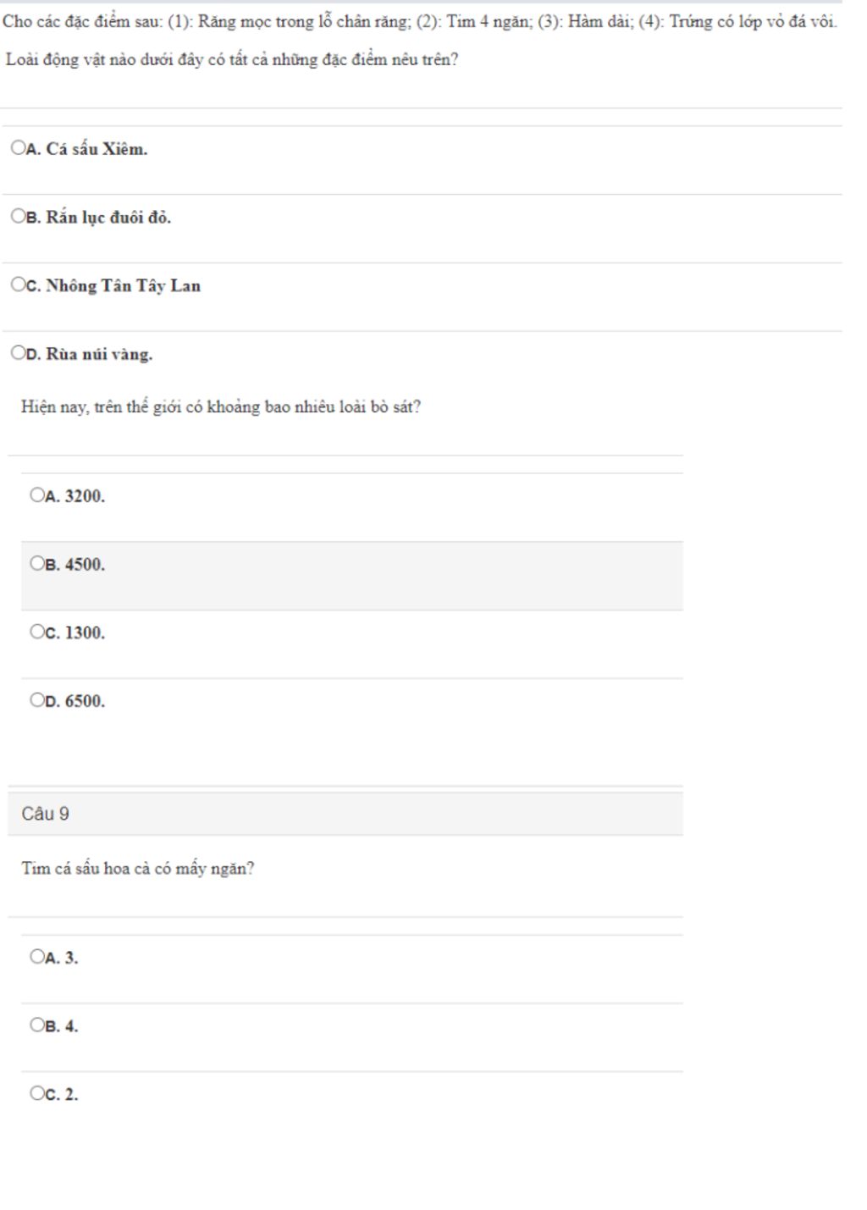Click the first question text about đặc điểm
The height and width of the screenshot is (1210, 867).
420,22
